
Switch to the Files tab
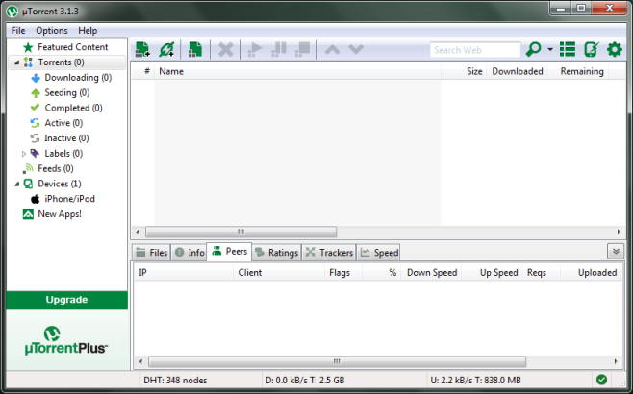[151, 253]
